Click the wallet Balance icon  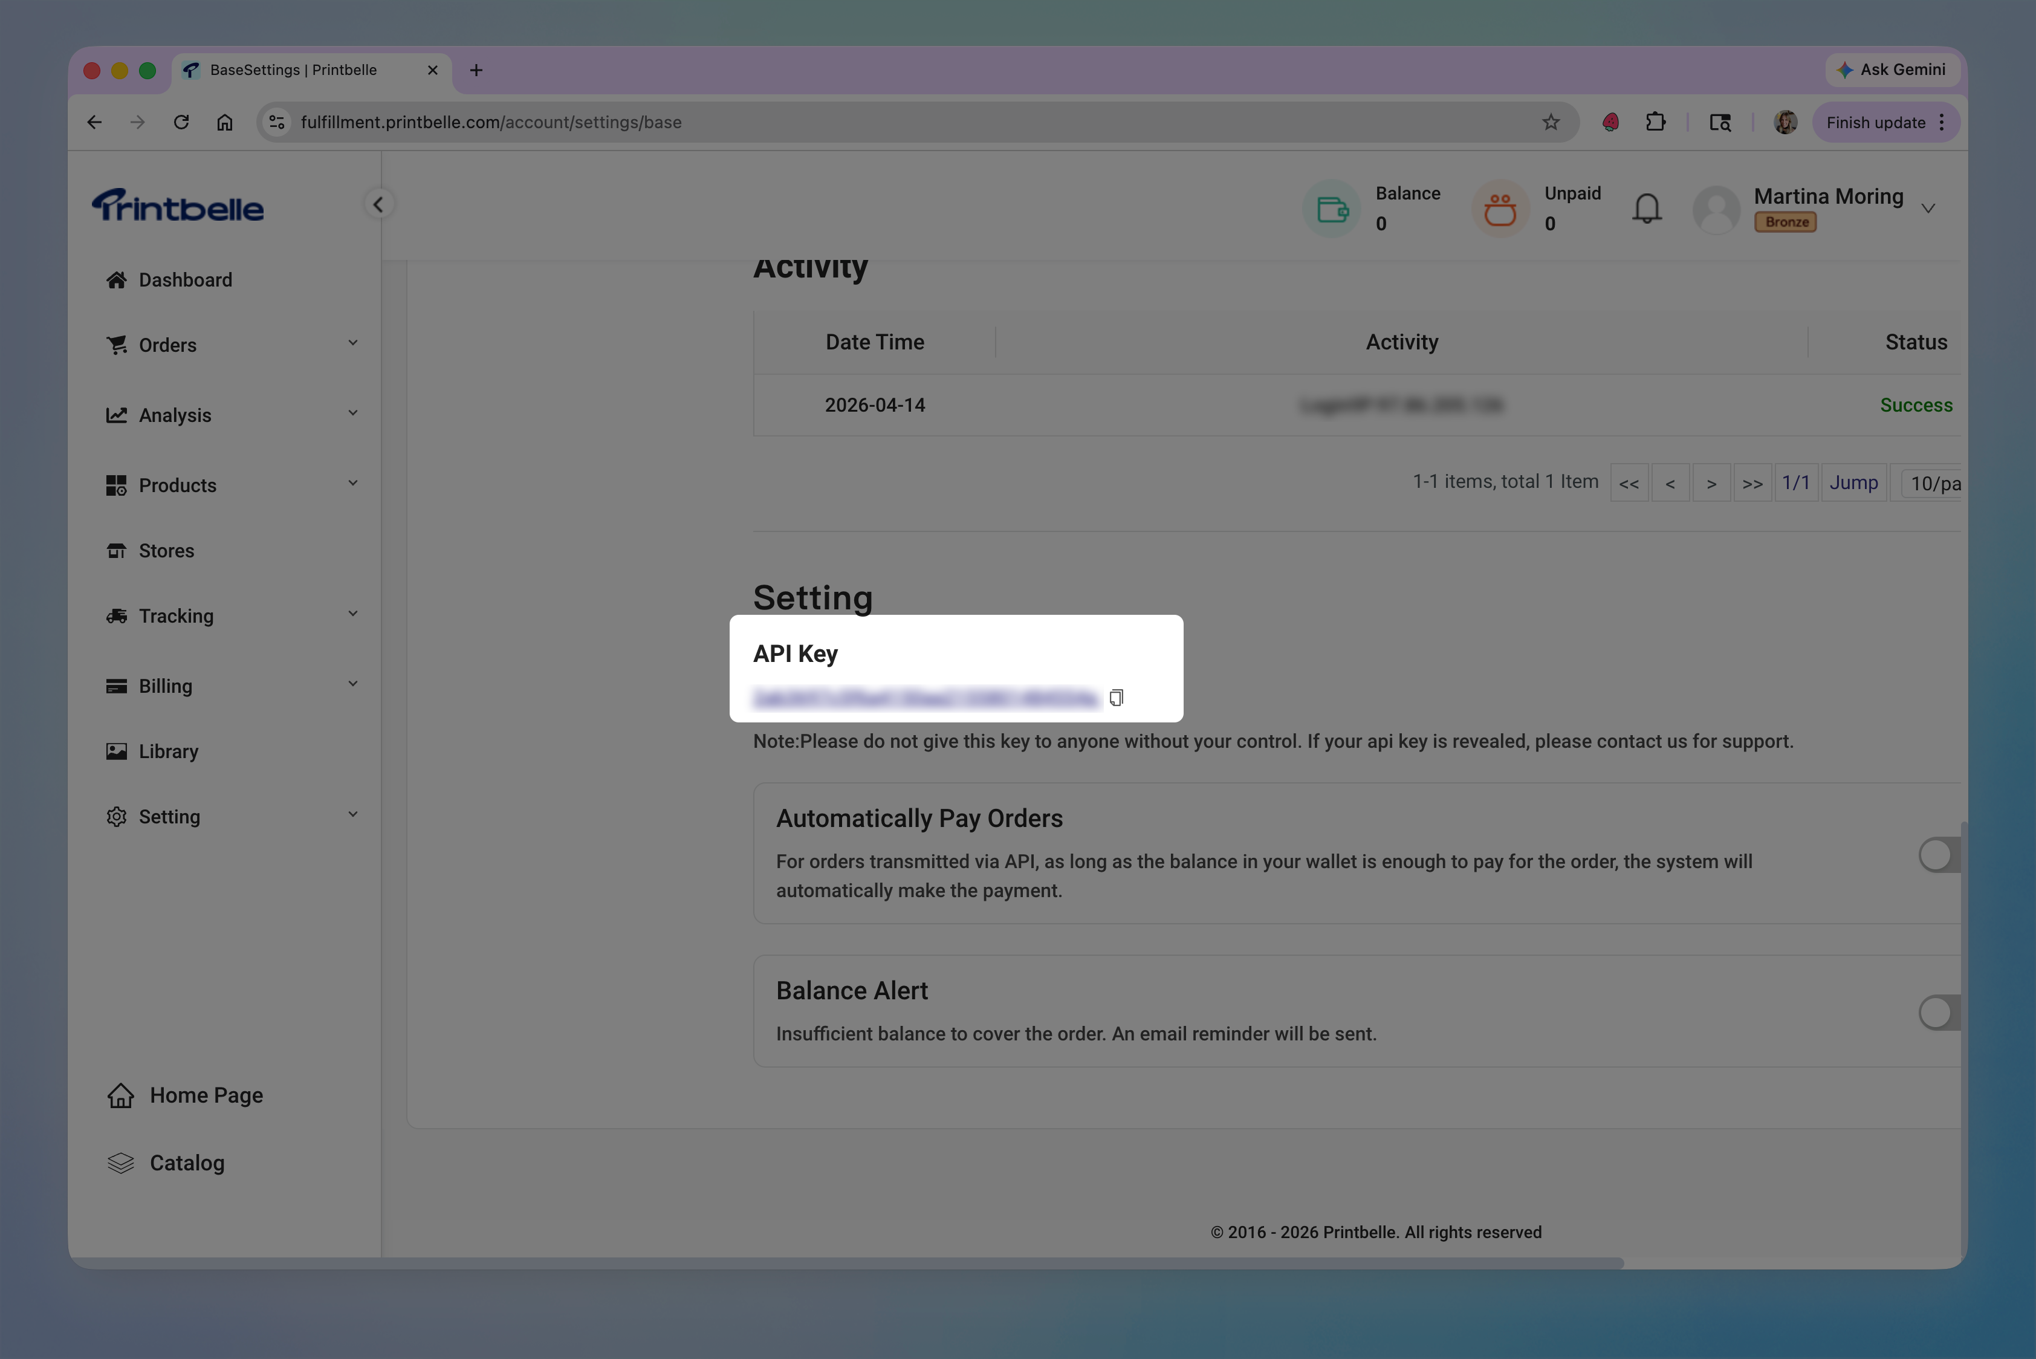(x=1332, y=208)
